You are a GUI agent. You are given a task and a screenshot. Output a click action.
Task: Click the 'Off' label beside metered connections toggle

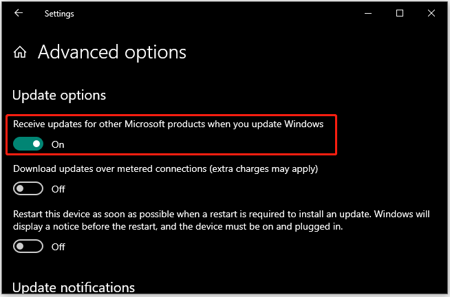(x=58, y=189)
